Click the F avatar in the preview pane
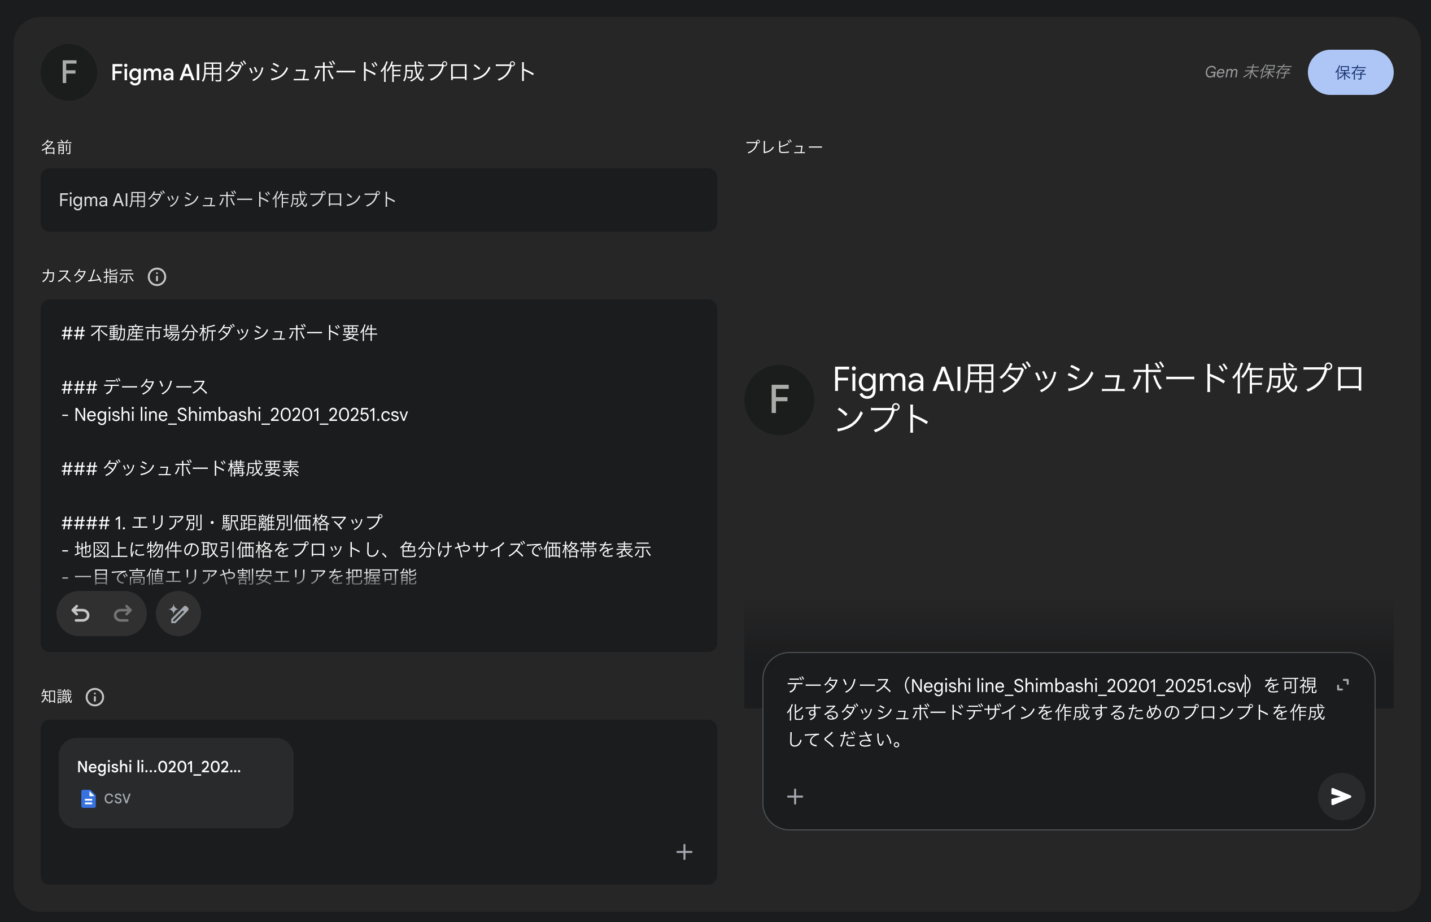The image size is (1431, 922). coord(779,399)
